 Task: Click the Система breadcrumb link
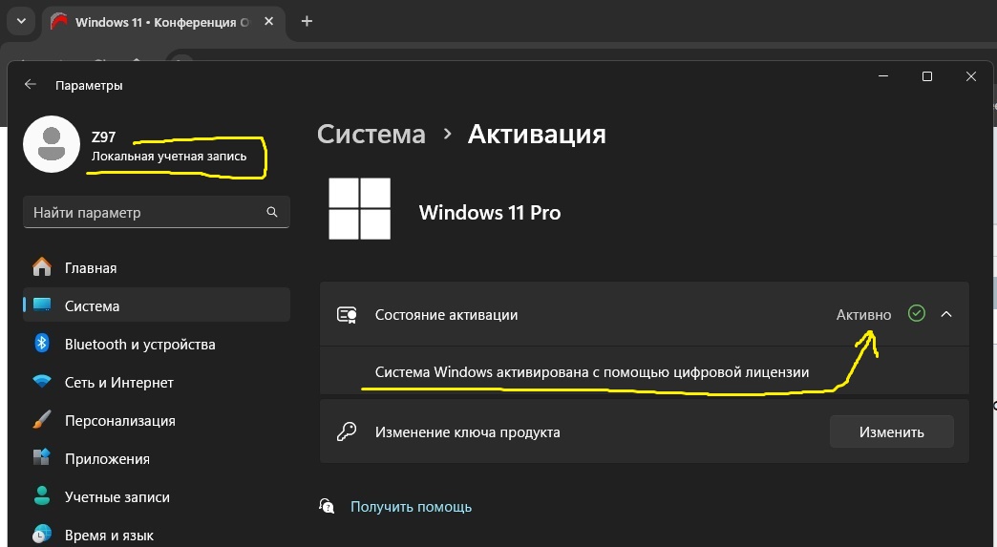coord(371,134)
